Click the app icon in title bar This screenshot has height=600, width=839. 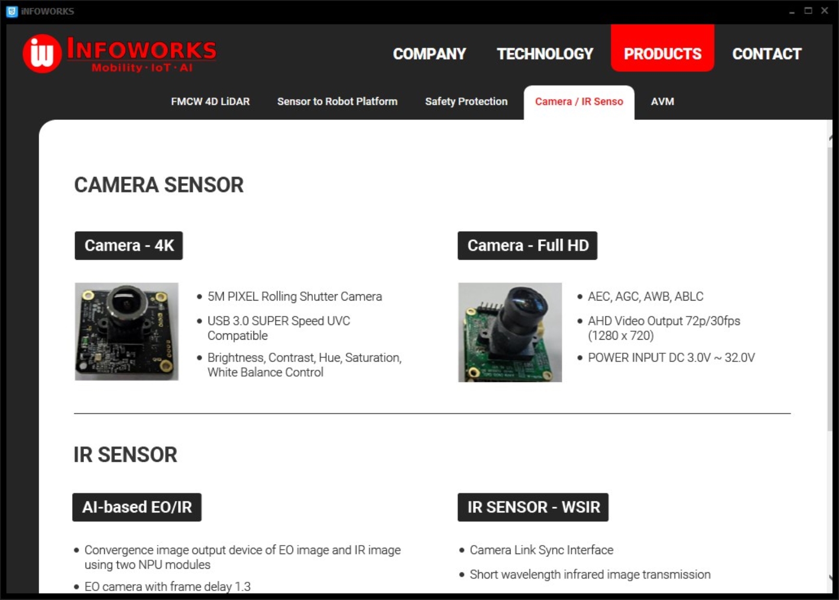pyautogui.click(x=11, y=11)
